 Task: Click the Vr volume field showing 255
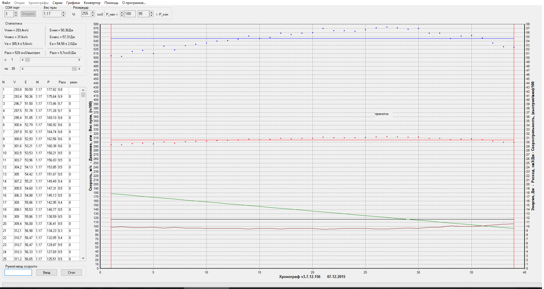tap(86, 14)
